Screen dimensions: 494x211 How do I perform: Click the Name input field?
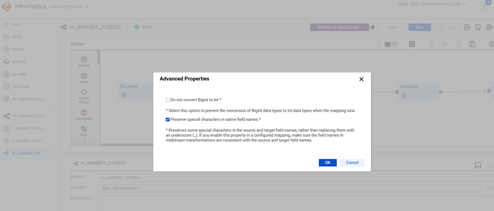point(296,178)
